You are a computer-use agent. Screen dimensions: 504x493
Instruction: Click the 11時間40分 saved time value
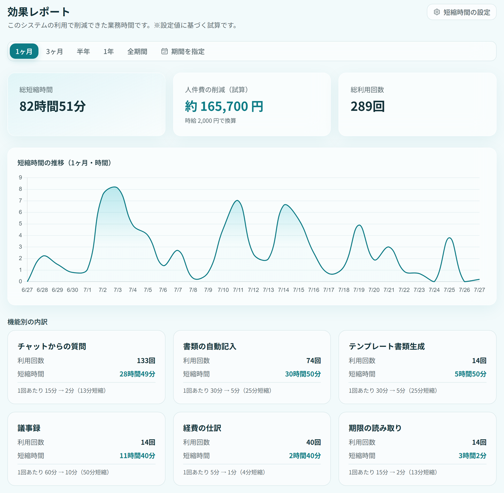[137, 456]
